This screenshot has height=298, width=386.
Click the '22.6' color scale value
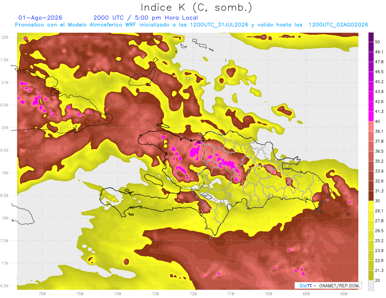(379, 261)
